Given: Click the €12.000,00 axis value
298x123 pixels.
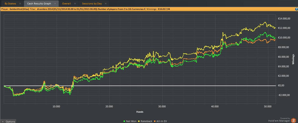Looking at the screenshot, I should point(284,28).
